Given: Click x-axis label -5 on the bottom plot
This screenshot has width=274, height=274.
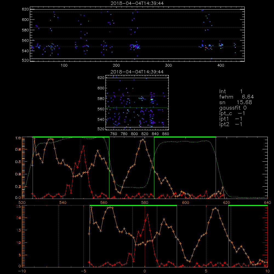Looking at the screenshot, I should (x=83, y=271).
